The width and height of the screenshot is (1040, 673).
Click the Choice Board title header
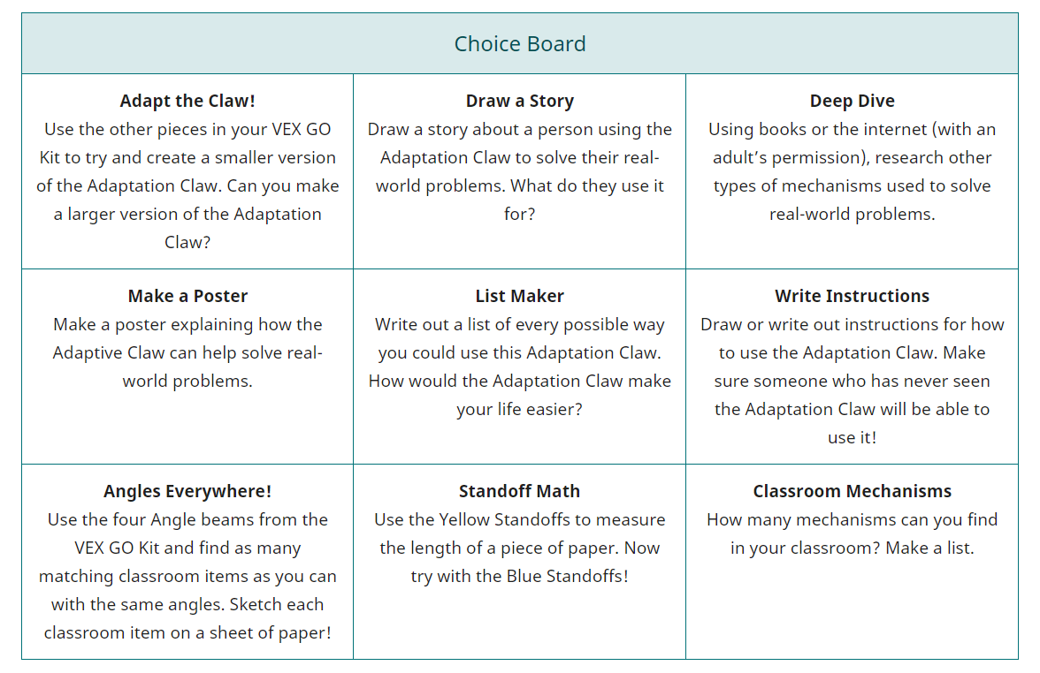coord(520,44)
